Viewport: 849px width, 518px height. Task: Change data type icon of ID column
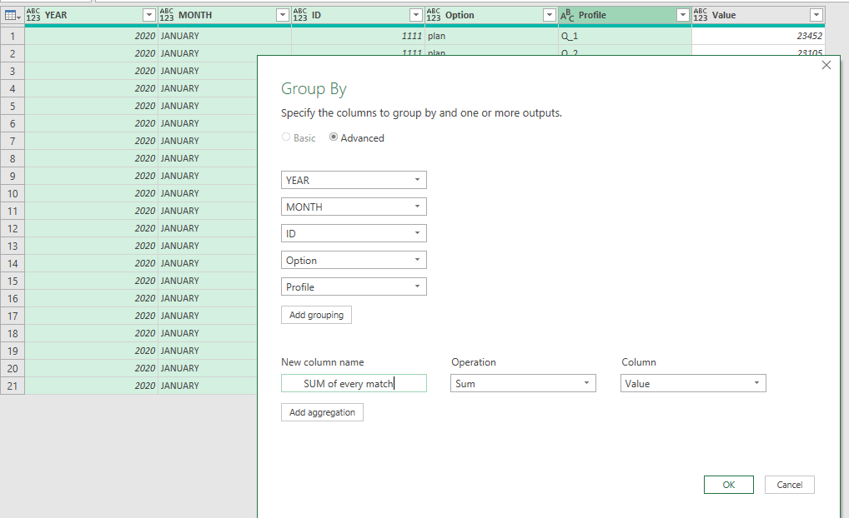point(300,15)
